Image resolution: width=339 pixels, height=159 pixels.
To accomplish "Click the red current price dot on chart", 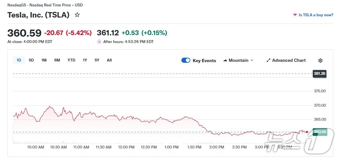I will click(x=307, y=132).
